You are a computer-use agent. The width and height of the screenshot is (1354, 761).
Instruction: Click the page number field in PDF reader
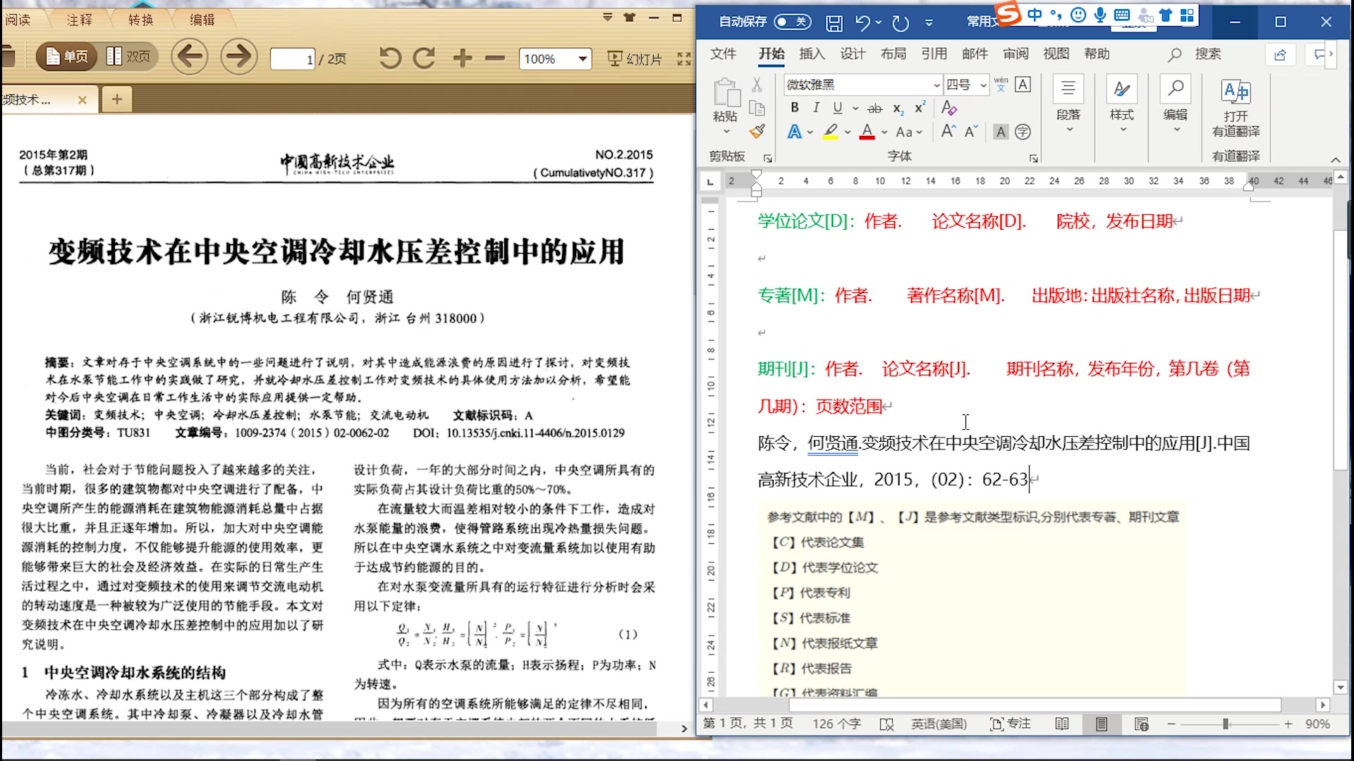[292, 59]
